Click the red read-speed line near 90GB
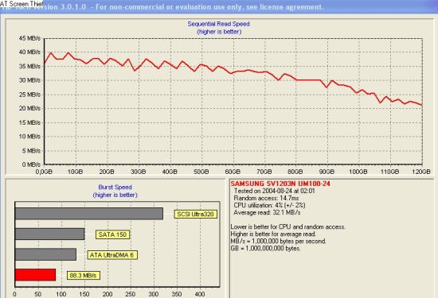Image resolution: width=438 pixels, height=298 pixels. tap(327, 87)
